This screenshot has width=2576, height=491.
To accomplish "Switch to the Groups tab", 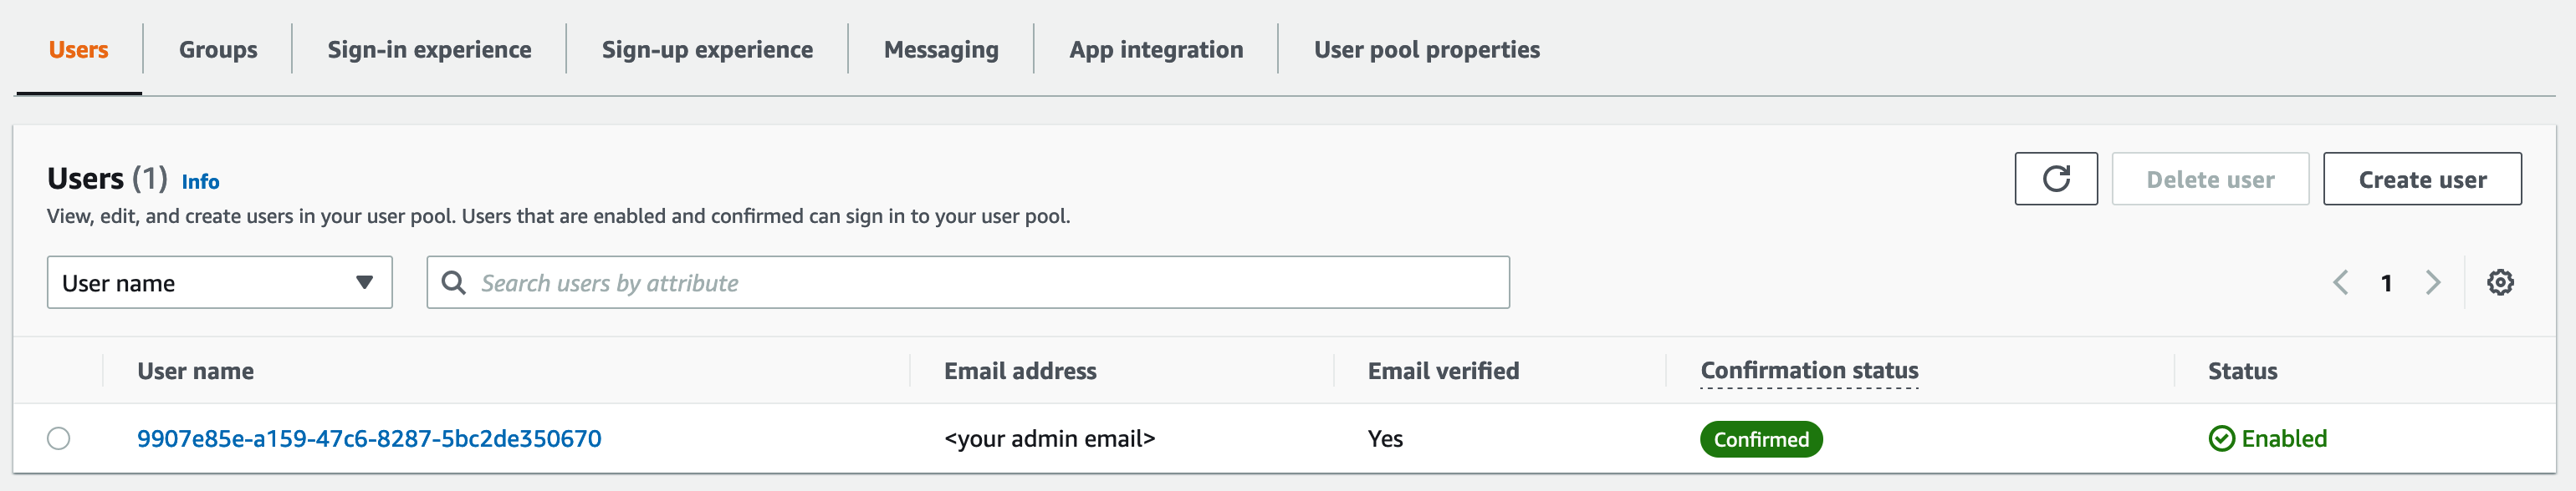I will click(x=218, y=50).
